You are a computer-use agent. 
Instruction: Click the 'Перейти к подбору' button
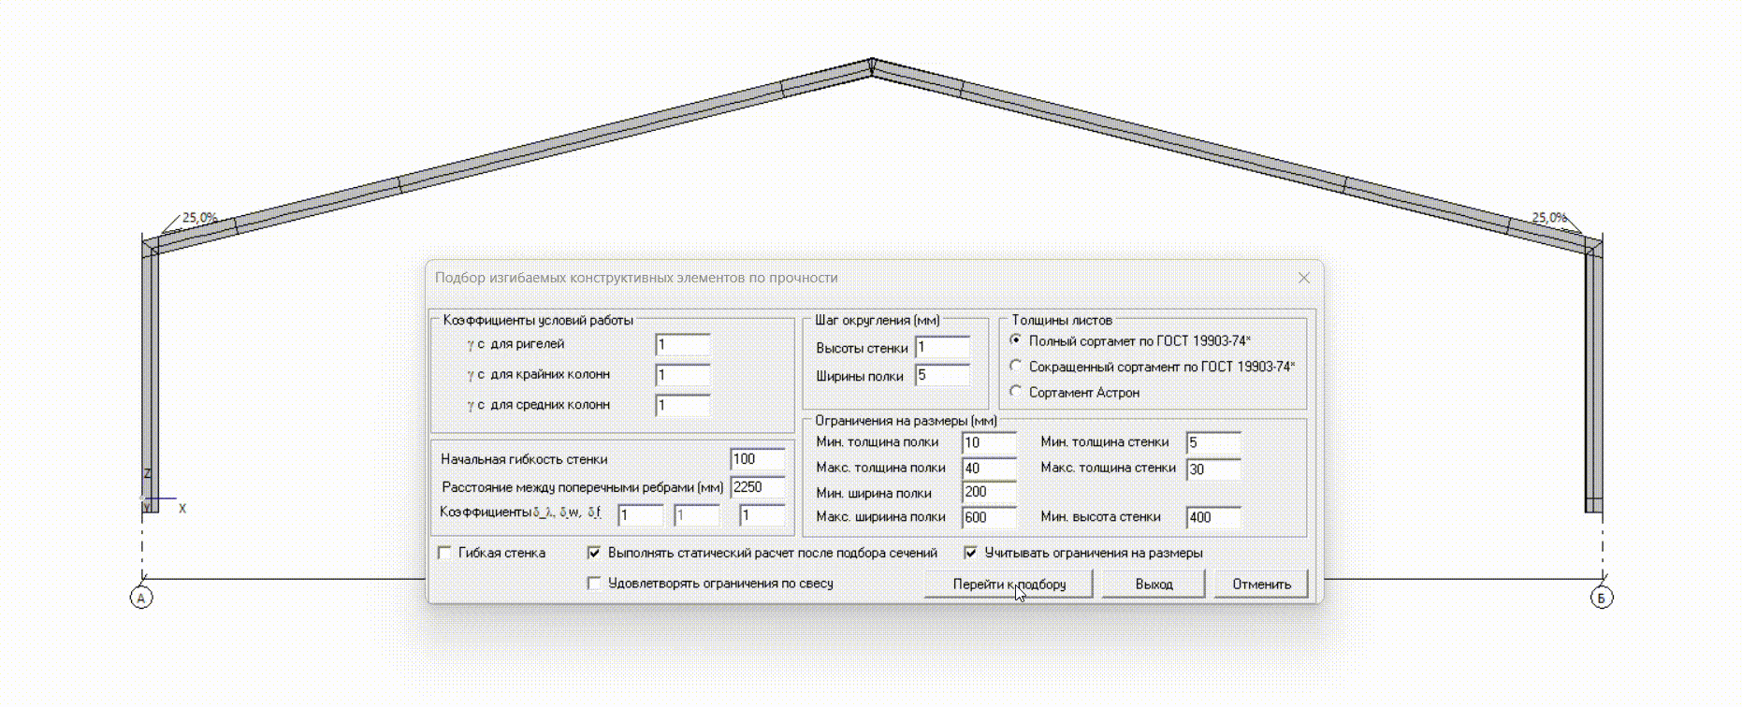(1009, 584)
